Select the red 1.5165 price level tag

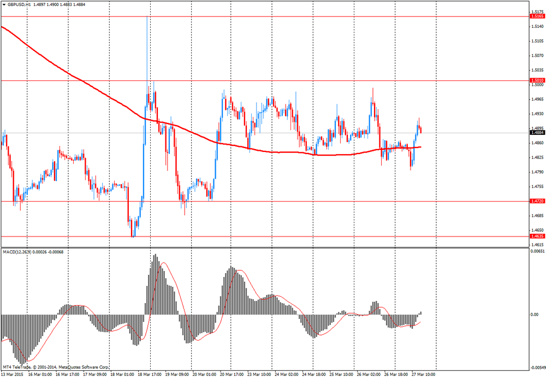pos(537,16)
